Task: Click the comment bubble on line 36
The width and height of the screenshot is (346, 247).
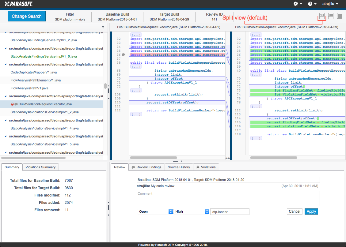Action: 123,55
